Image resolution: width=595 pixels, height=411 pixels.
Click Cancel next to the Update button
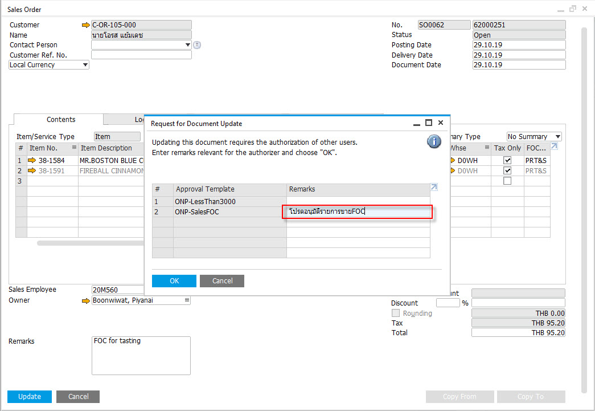pyautogui.click(x=78, y=397)
